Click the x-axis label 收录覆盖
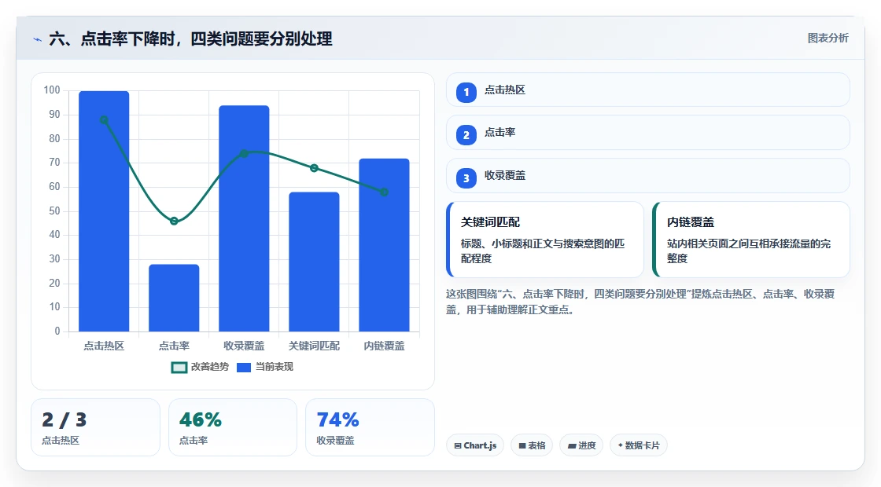 tap(244, 346)
